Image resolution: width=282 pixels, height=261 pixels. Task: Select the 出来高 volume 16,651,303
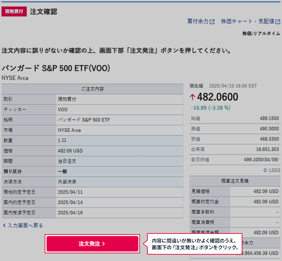point(268,149)
